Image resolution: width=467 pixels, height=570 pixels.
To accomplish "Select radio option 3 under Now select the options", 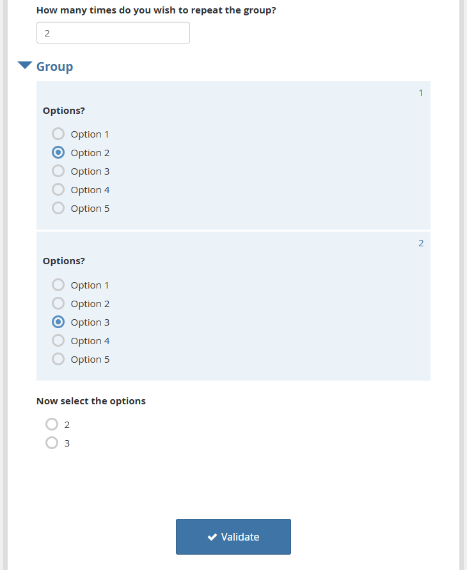I will (52, 442).
